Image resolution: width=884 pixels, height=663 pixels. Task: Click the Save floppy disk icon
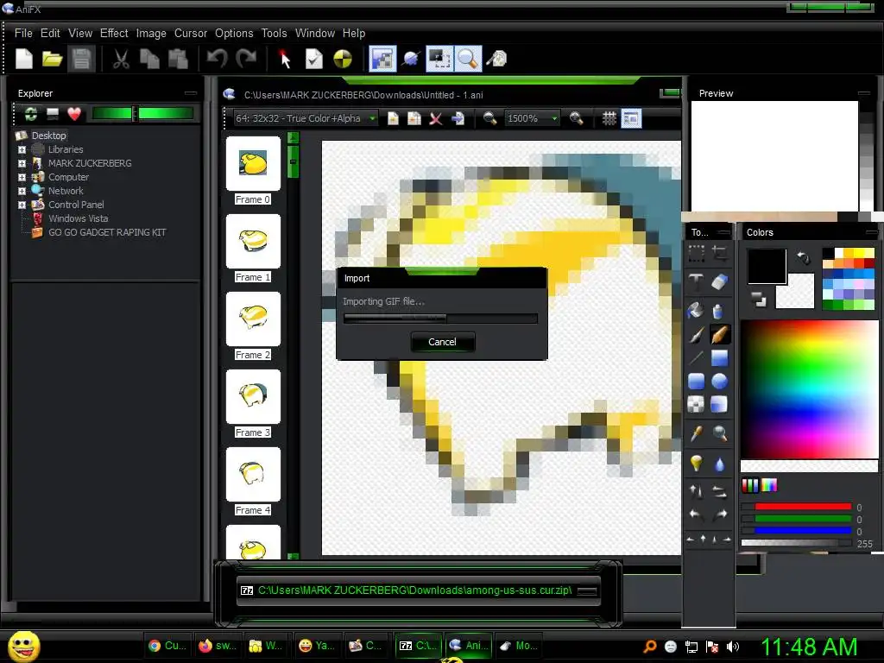click(81, 59)
